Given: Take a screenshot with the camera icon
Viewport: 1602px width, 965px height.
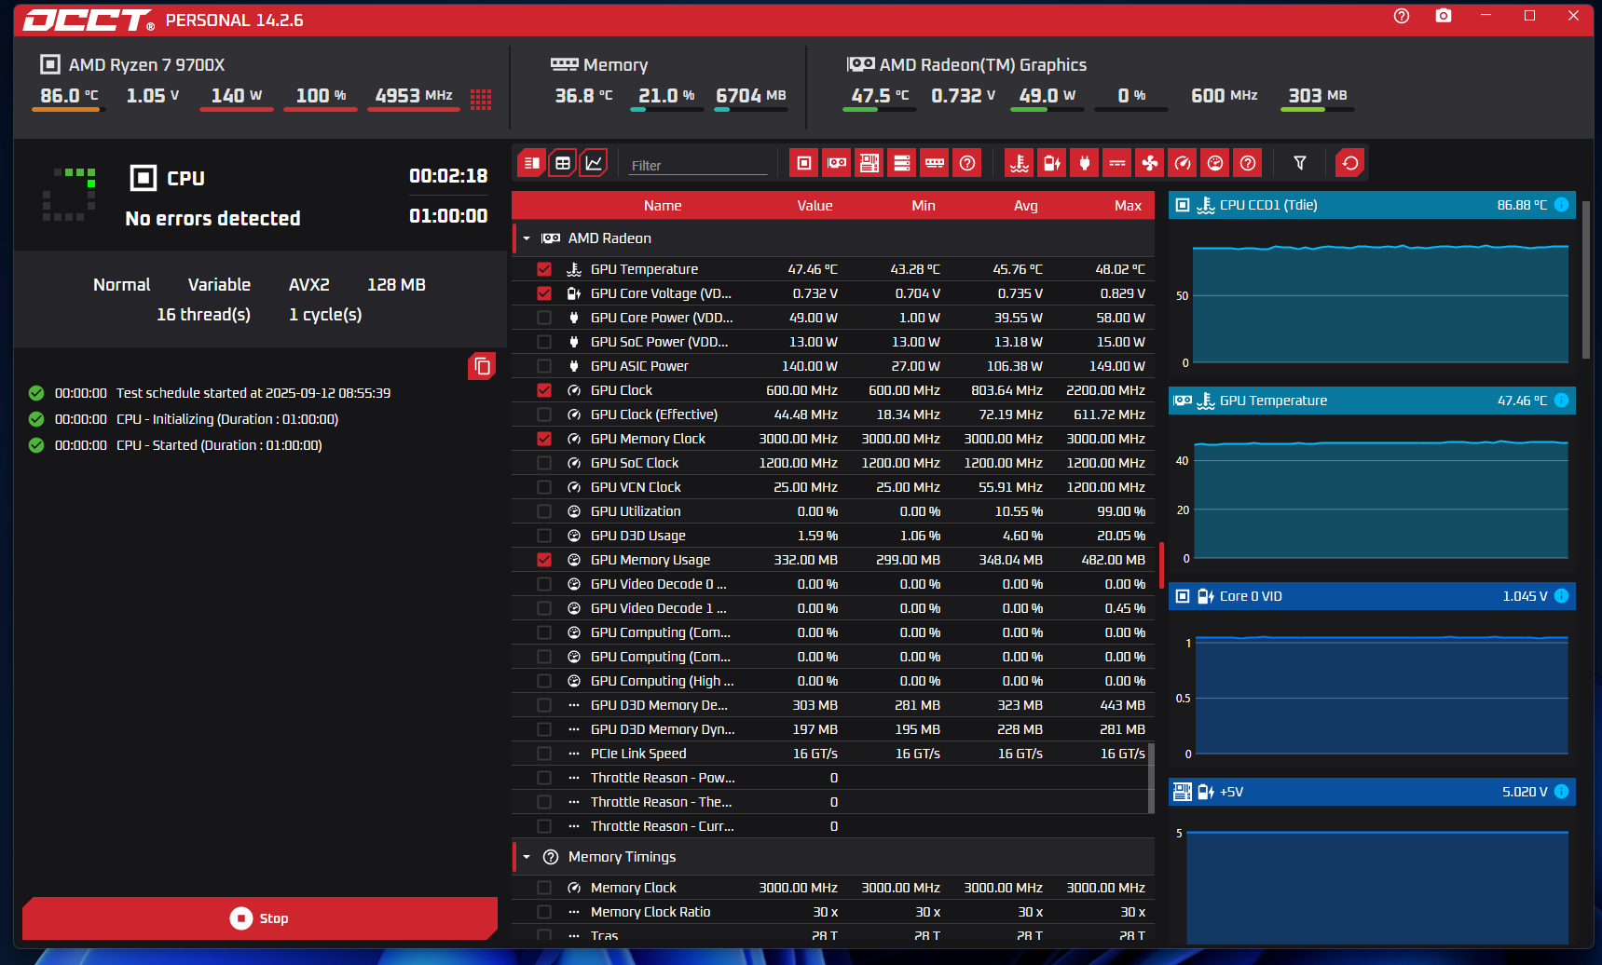Looking at the screenshot, I should tap(1444, 16).
